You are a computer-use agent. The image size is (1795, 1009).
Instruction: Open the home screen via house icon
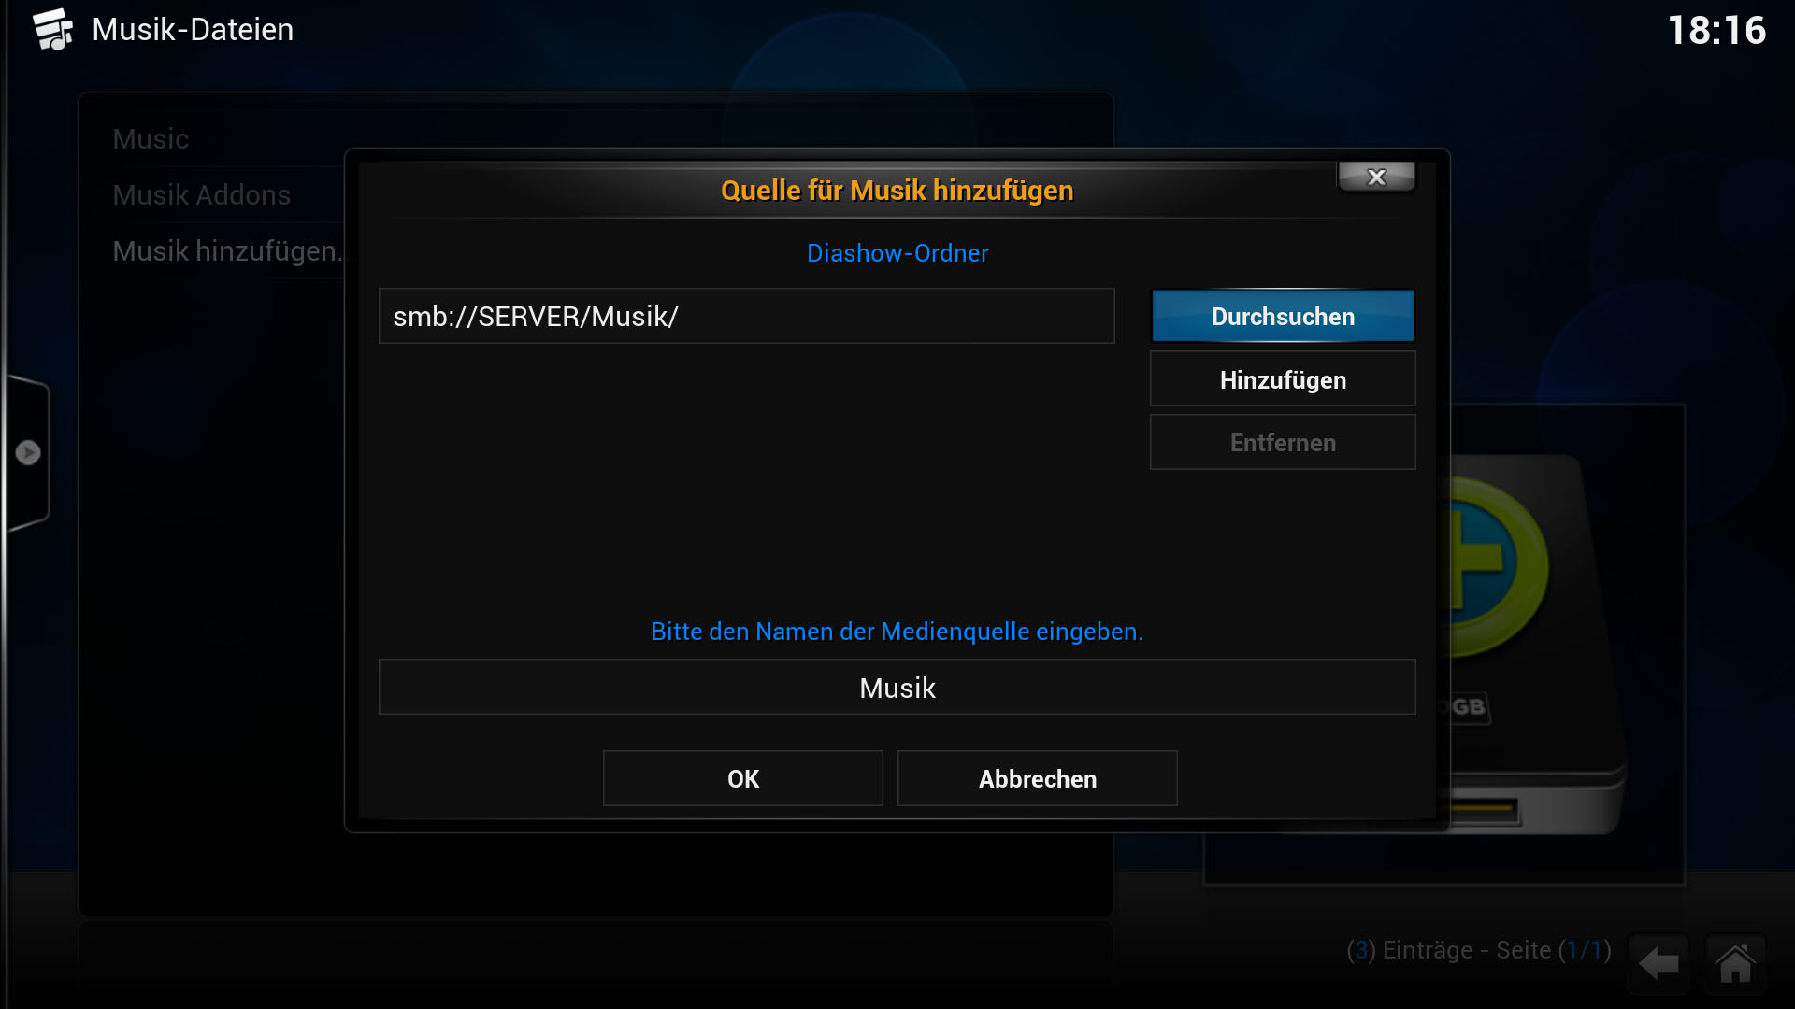point(1735,963)
